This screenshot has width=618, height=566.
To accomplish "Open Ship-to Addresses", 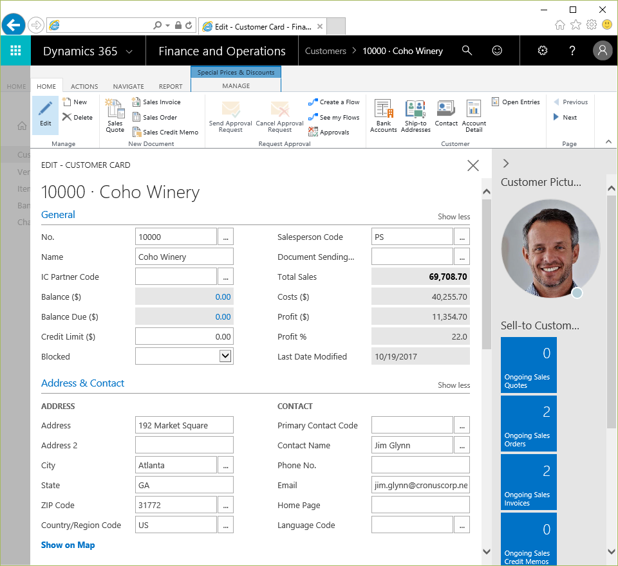I will click(x=415, y=115).
